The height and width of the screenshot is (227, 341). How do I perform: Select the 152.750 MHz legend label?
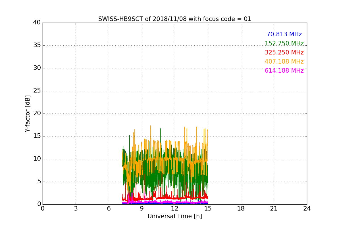pos(284,43)
